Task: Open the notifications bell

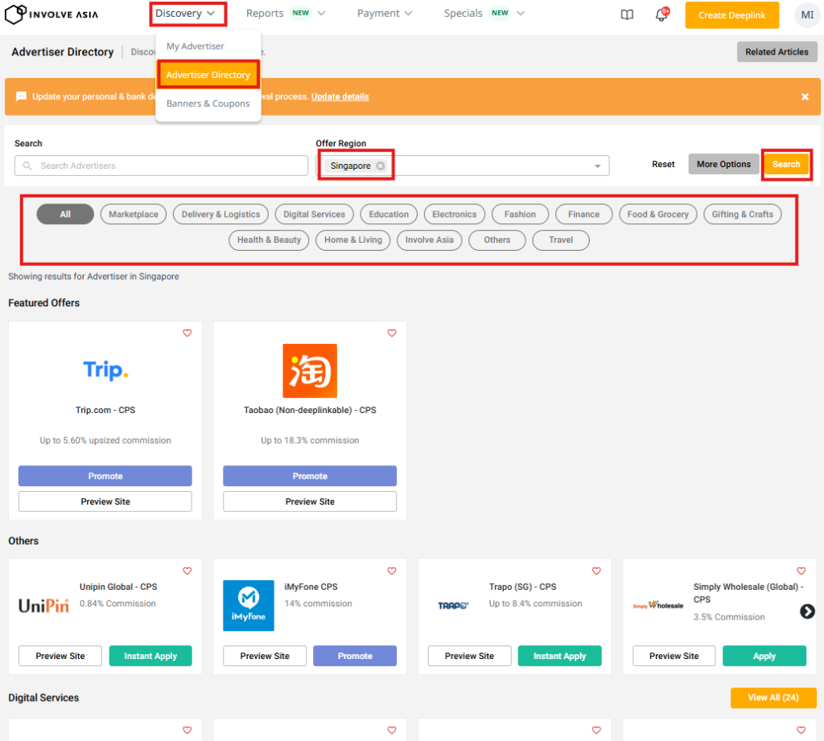Action: [x=661, y=14]
